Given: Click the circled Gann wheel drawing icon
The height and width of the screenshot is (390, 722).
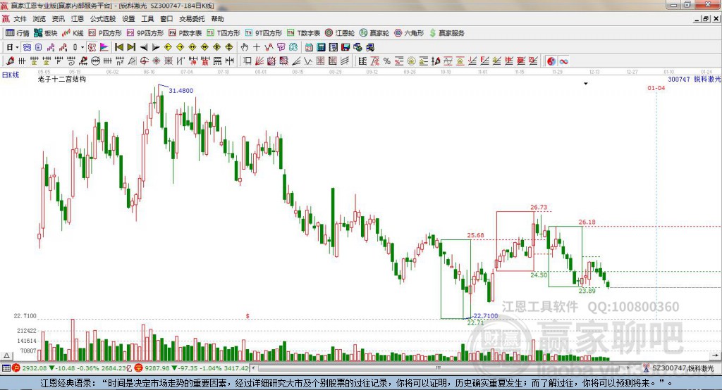Looking at the screenshot, I should coord(95,61).
